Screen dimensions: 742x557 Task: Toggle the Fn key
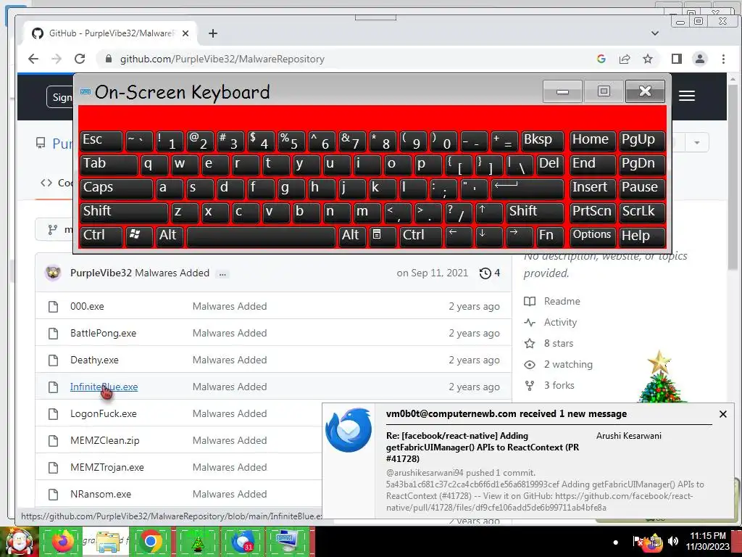tap(549, 236)
